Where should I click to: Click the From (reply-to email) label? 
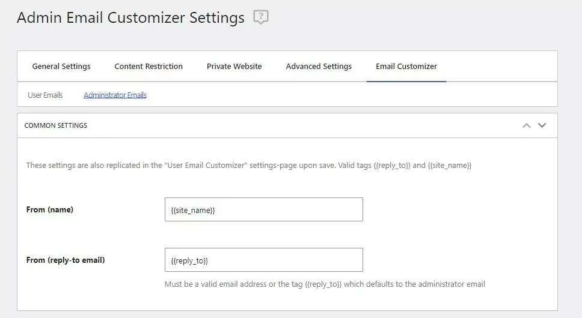66,260
